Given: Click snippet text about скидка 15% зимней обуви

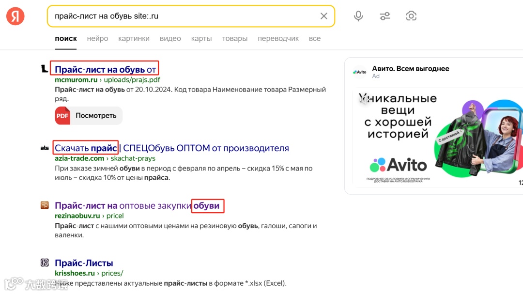Looking at the screenshot, I should [x=184, y=173].
